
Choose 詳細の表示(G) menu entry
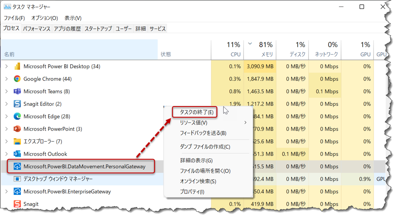tap(196, 161)
